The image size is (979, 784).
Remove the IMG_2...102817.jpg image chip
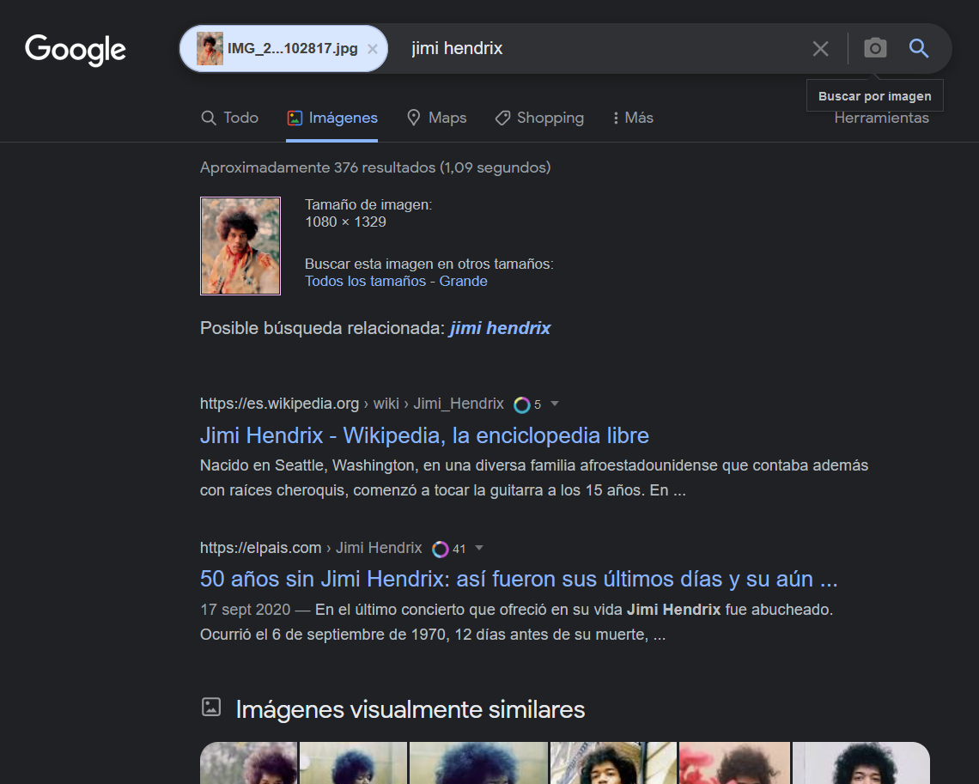373,49
